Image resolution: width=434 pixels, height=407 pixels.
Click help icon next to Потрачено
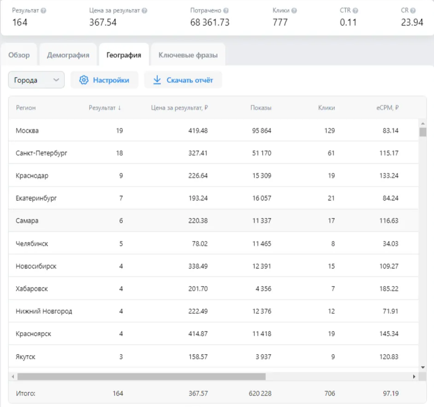226,10
